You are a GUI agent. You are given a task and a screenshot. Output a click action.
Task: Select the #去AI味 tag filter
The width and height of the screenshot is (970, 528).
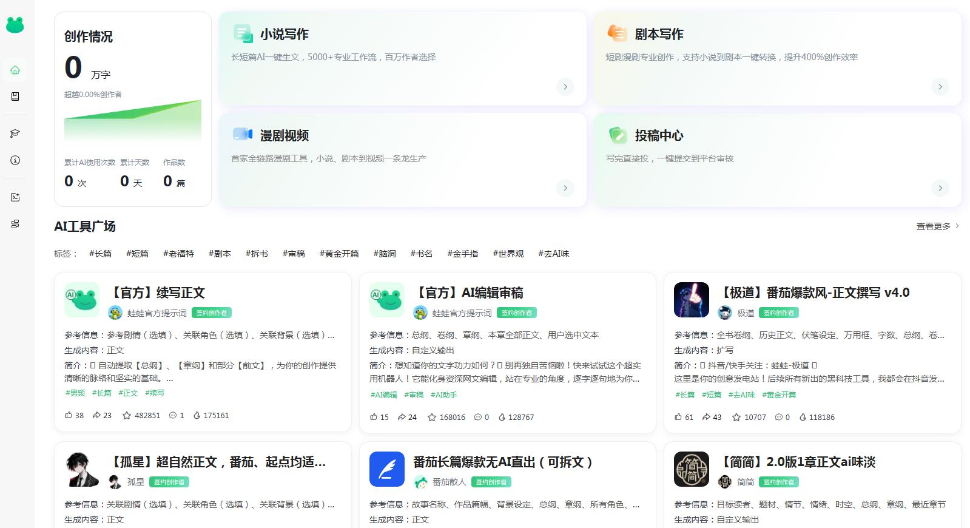coord(554,254)
